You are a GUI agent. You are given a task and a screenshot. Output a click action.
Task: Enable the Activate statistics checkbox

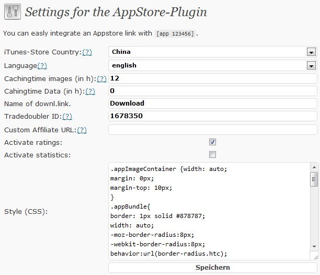[212, 154]
